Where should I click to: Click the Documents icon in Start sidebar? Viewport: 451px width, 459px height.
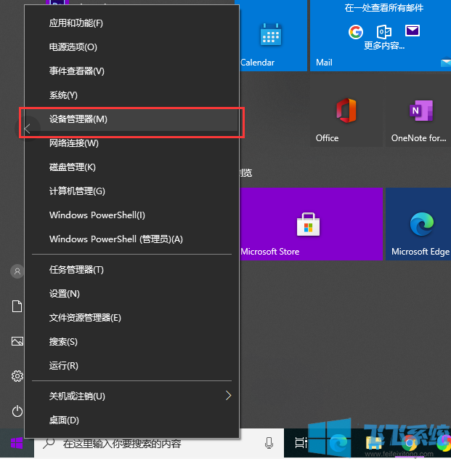(x=17, y=306)
